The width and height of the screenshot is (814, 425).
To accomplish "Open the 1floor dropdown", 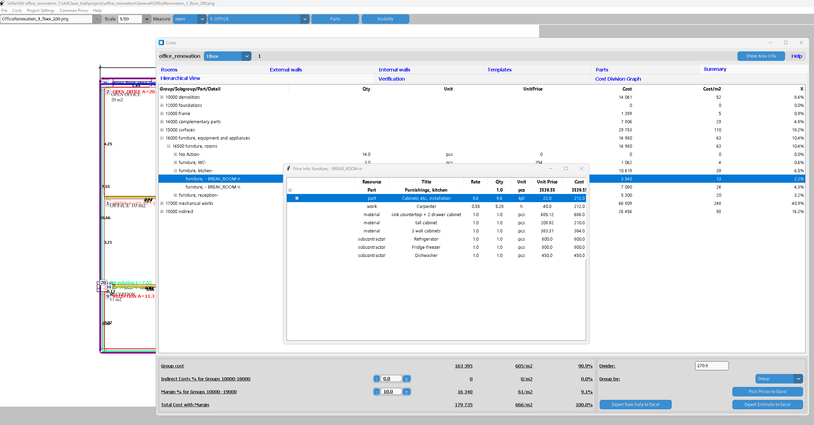I will tap(247, 56).
